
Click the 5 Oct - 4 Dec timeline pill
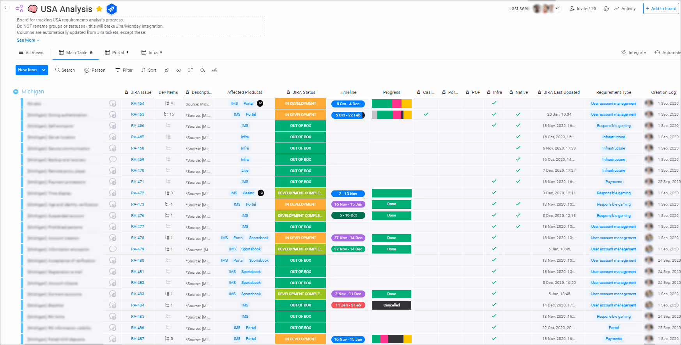(x=348, y=104)
